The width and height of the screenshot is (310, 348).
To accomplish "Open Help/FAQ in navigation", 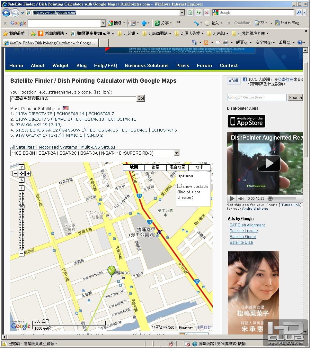I will pyautogui.click(x=106, y=66).
